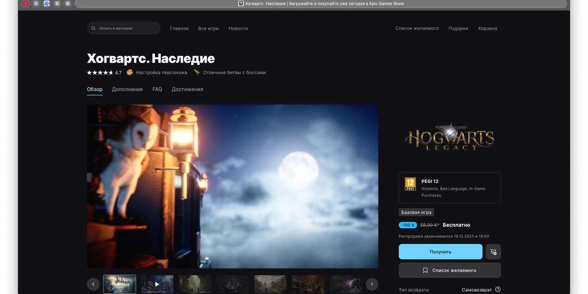Click the dinosaur icon for Отличные битвы с боссами
The height and width of the screenshot is (294, 588).
[x=197, y=72]
